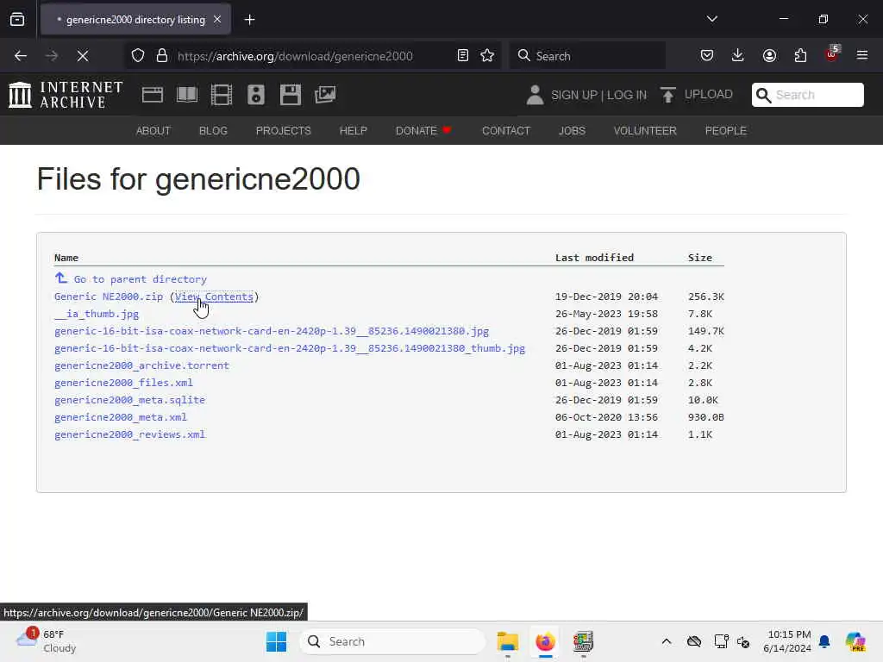The image size is (883, 662).
Task: Open the Web archive icon
Action: pos(152,95)
